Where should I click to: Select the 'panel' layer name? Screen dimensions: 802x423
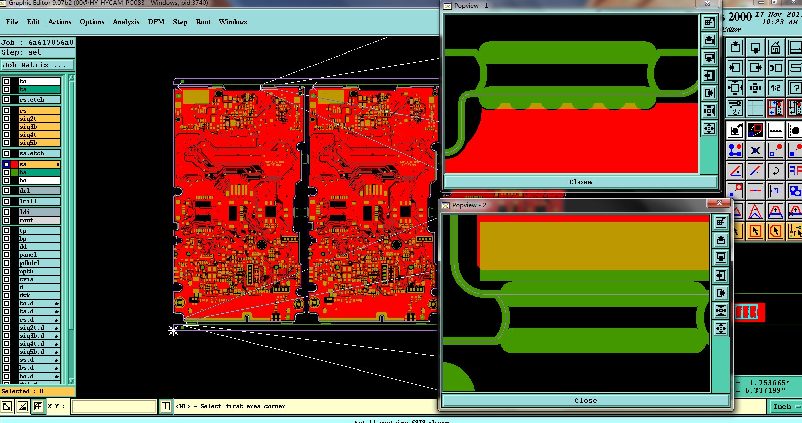[x=39, y=255]
